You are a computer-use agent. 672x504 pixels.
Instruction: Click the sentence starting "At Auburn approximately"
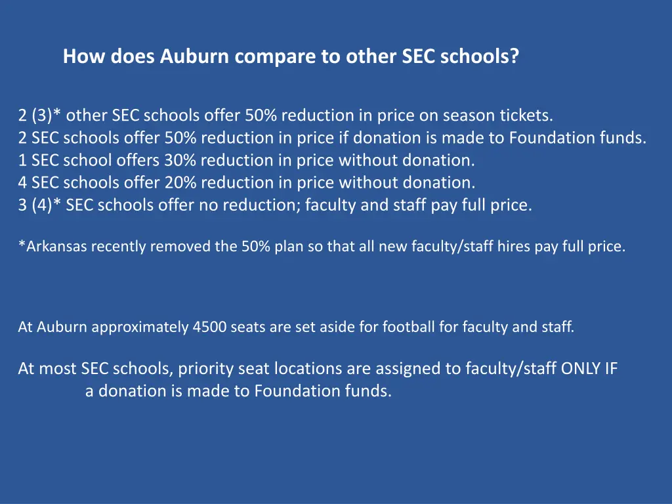click(296, 327)
